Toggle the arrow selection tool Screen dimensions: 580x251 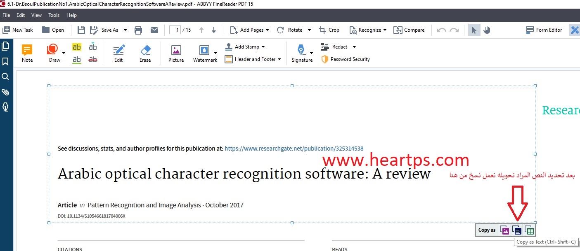tap(474, 30)
